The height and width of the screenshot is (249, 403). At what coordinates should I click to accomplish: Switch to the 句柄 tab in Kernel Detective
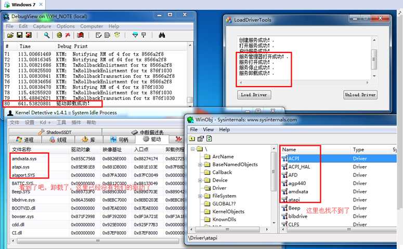119,140
